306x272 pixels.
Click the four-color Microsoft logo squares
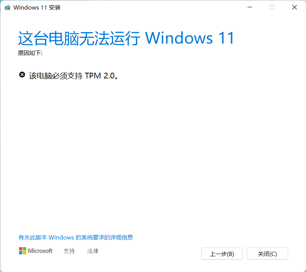click(23, 251)
